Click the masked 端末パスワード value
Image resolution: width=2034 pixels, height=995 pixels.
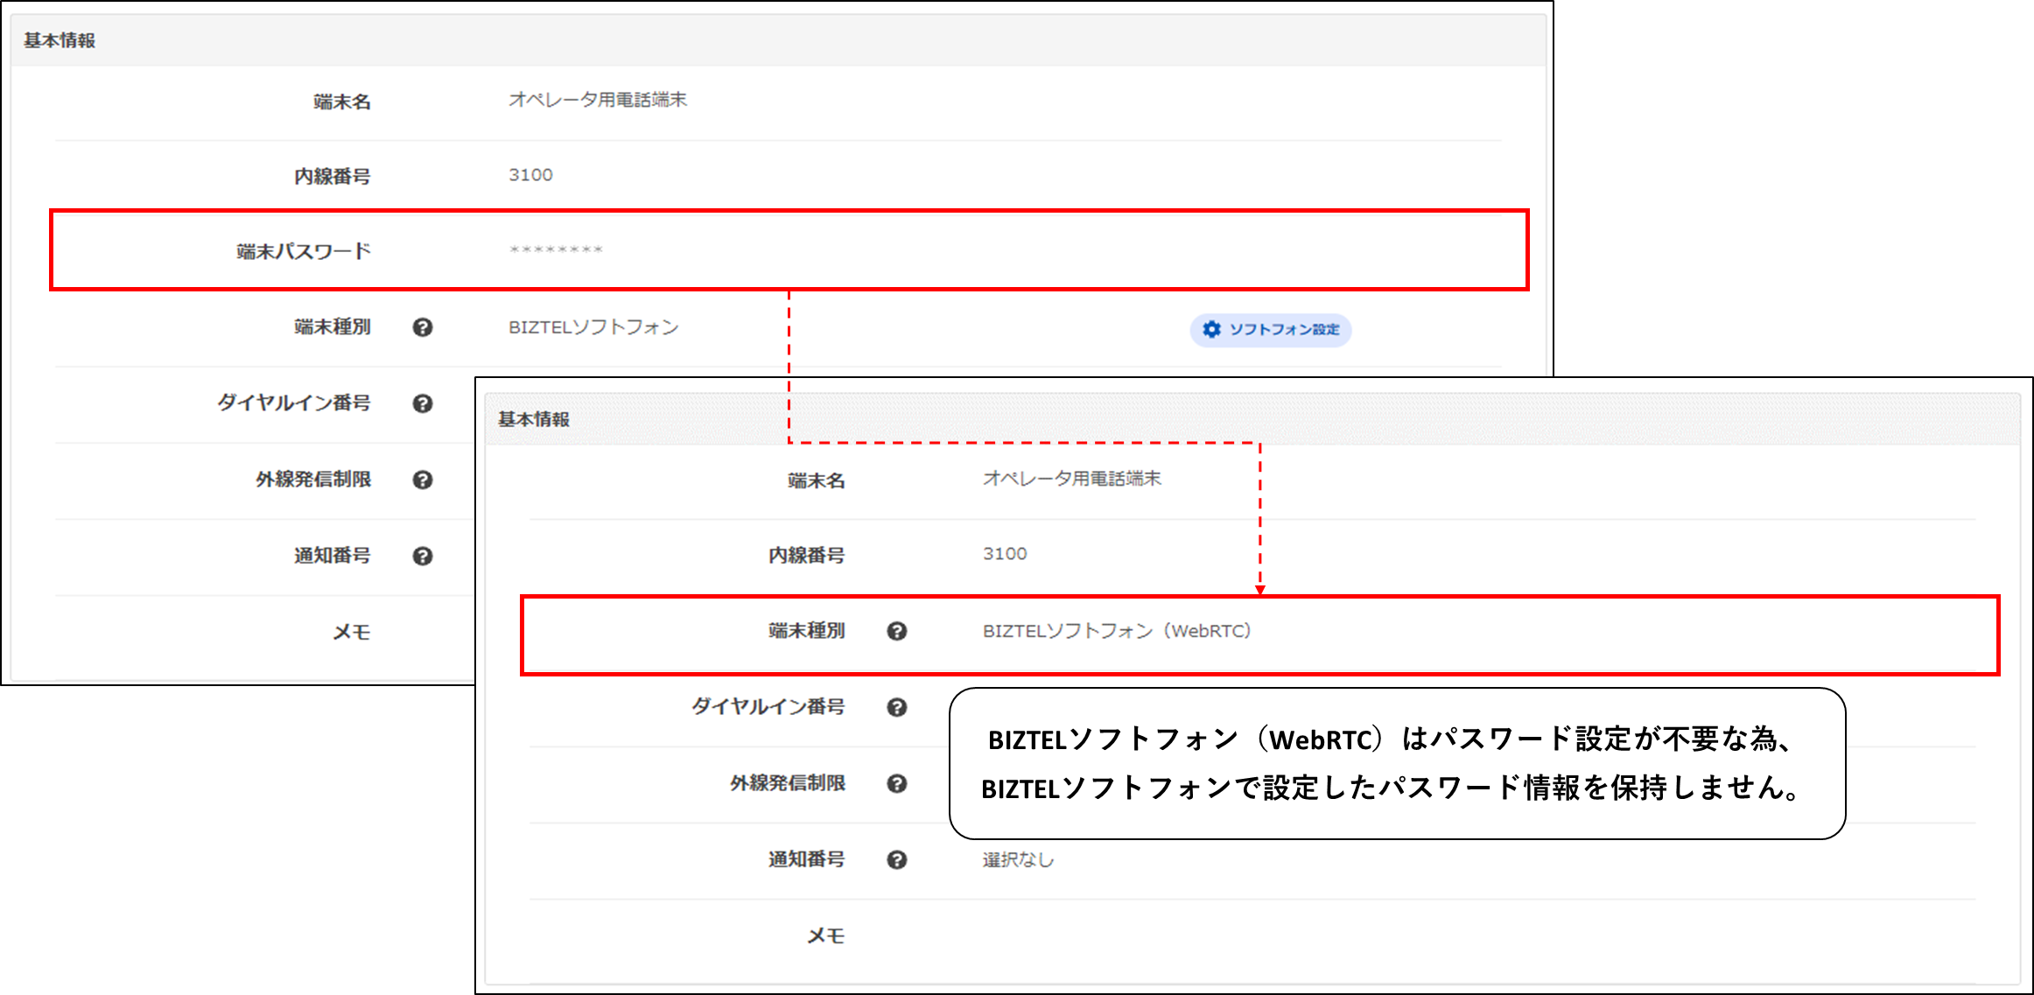(557, 250)
